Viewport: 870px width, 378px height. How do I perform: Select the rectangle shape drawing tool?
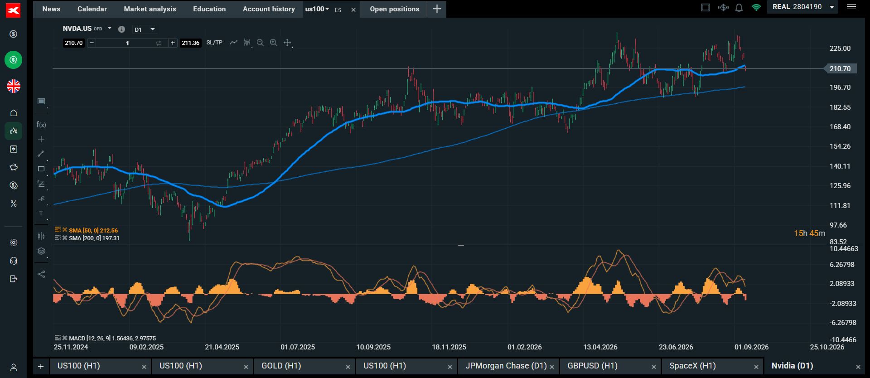(x=41, y=169)
